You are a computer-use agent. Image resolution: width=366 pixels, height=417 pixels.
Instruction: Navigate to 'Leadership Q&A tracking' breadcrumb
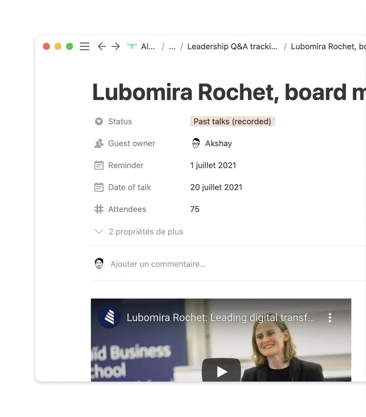click(232, 47)
